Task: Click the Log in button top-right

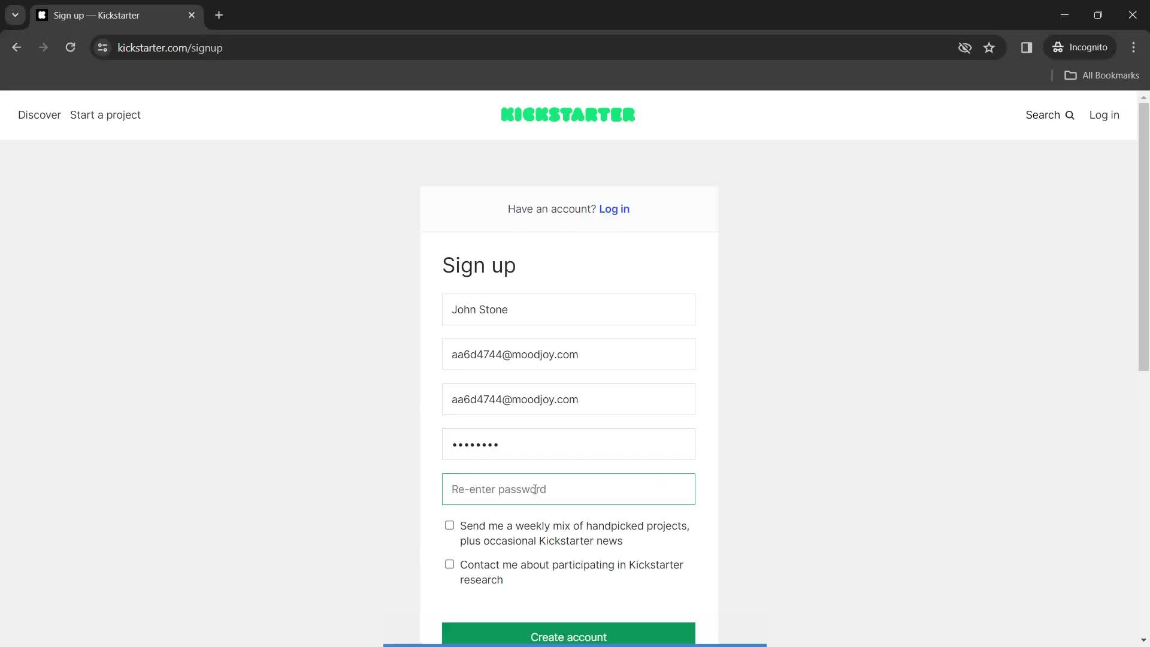Action: click(x=1104, y=114)
